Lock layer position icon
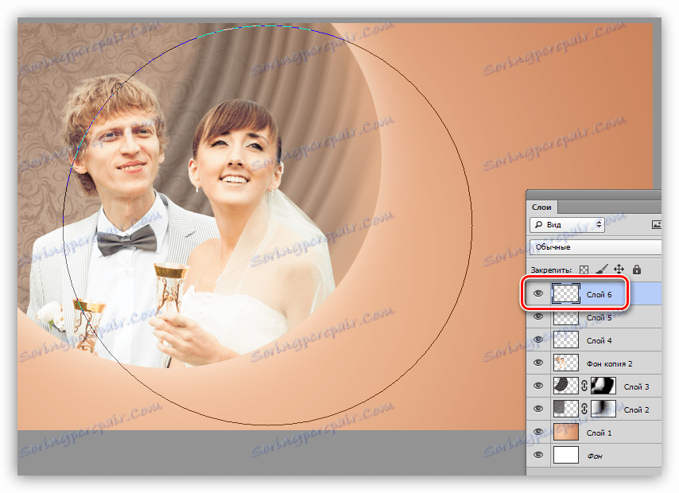 619,269
